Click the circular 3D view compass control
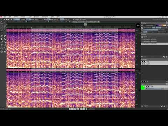 (x=138, y=26)
